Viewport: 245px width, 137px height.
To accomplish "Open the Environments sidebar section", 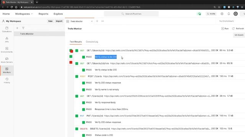I will tap(7, 50).
